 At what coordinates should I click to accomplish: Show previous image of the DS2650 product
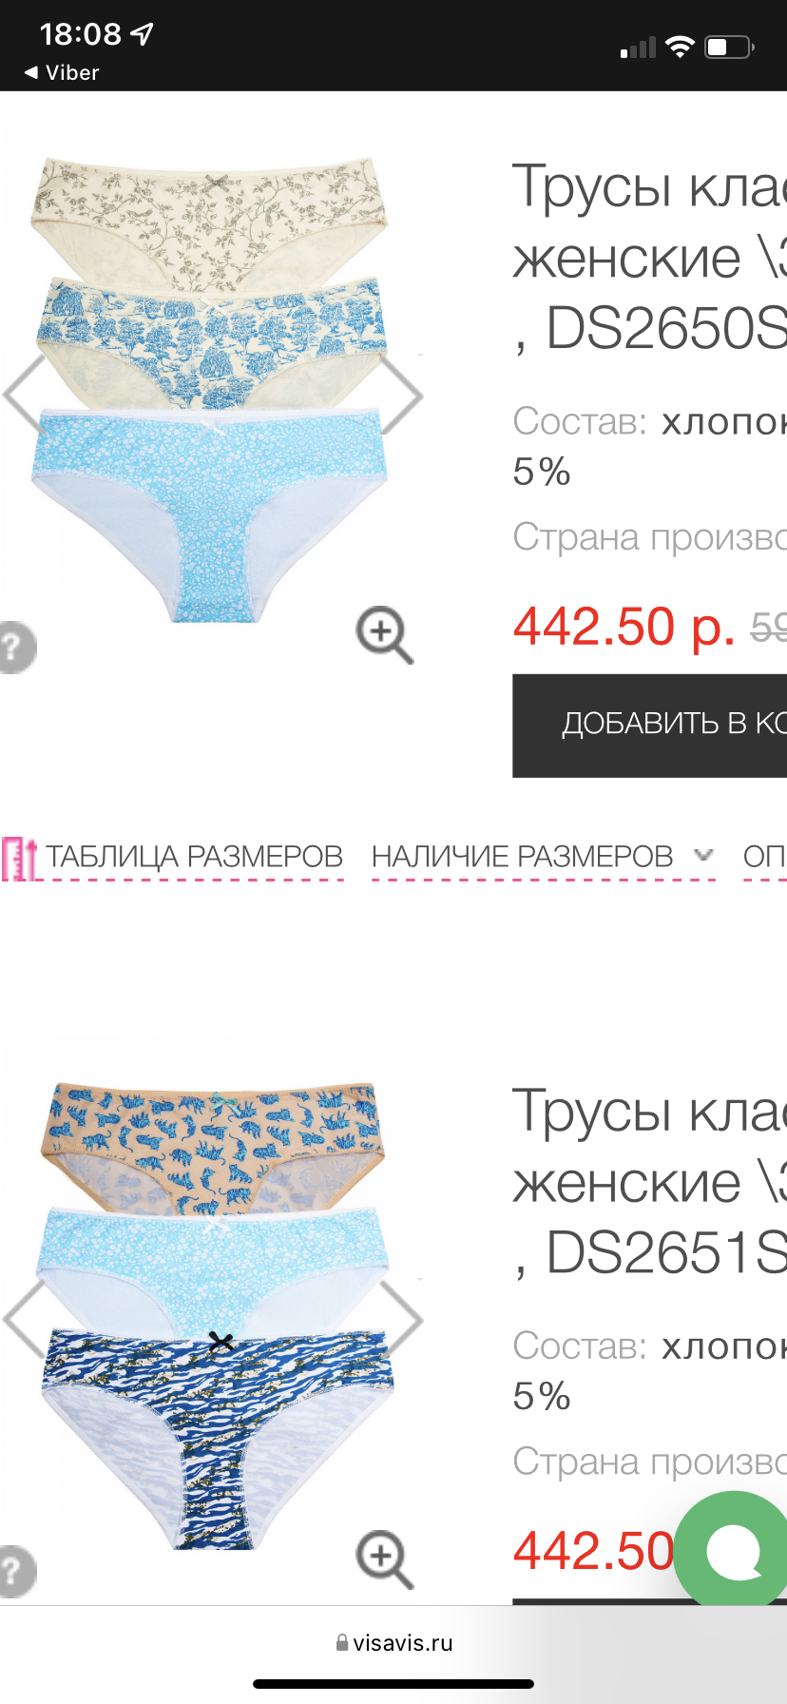point(25,395)
